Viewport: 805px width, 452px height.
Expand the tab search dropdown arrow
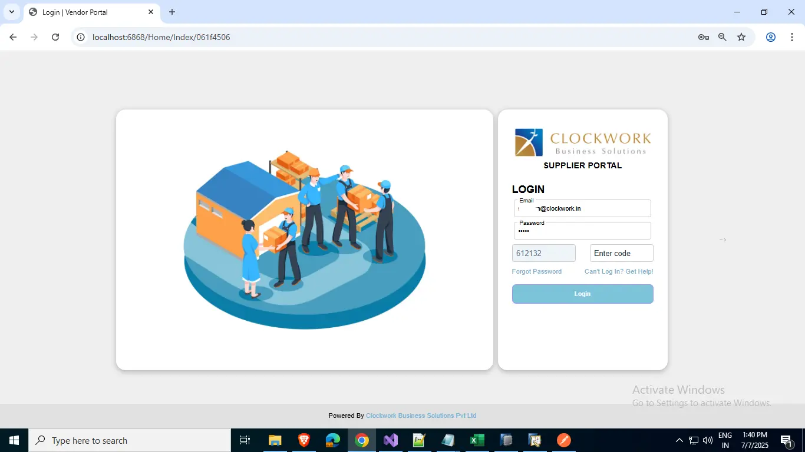[11, 12]
